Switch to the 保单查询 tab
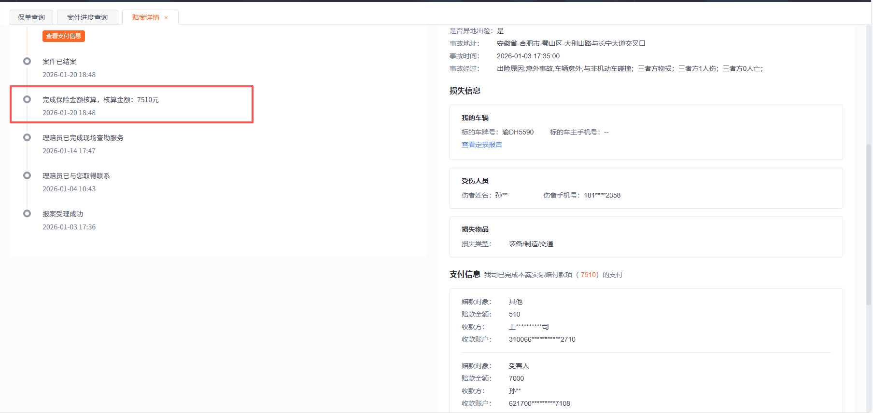Image resolution: width=873 pixels, height=413 pixels. click(x=31, y=17)
